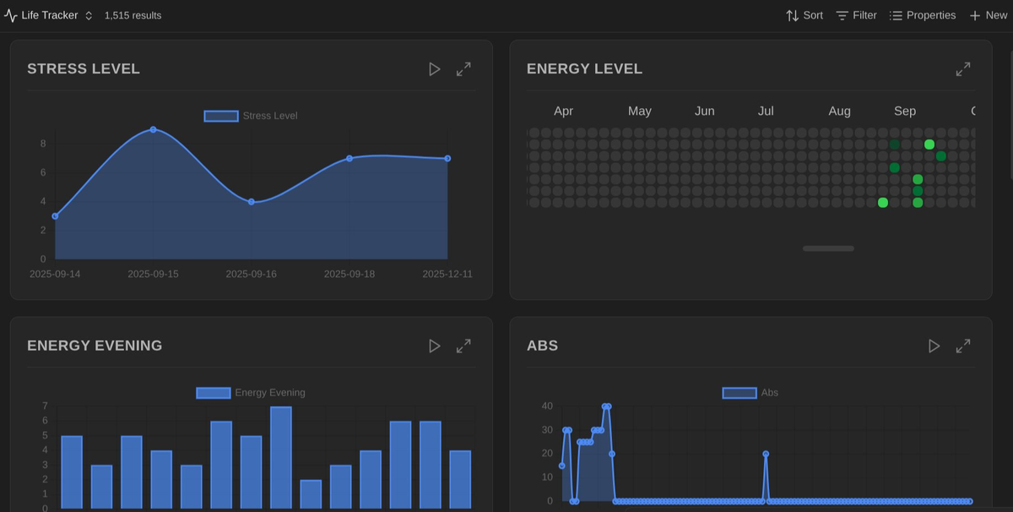The image size is (1013, 512).
Task: Open the Sort options
Action: [x=803, y=14]
